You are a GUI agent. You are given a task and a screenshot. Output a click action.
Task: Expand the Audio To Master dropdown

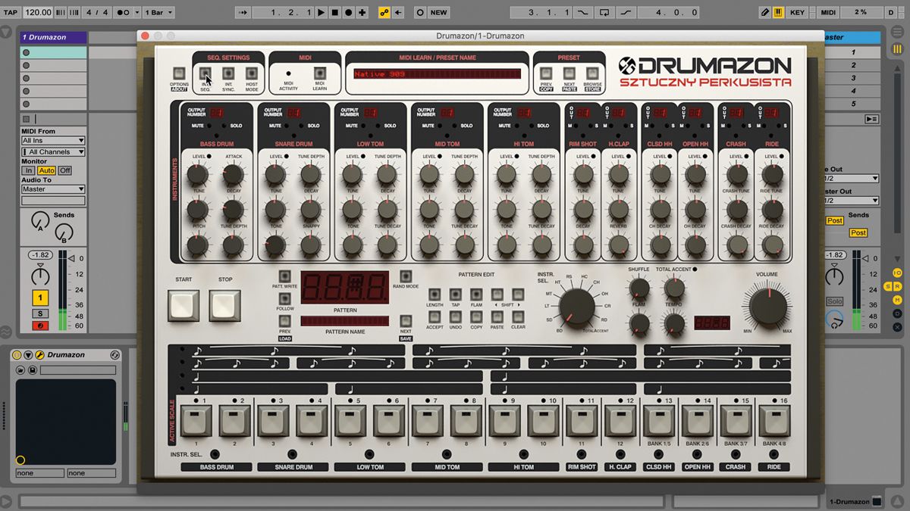[x=53, y=189]
